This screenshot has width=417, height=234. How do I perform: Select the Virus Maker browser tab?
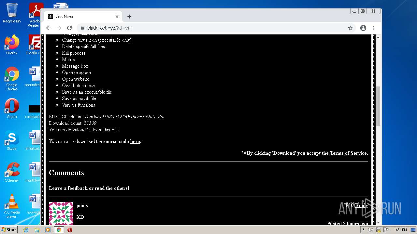[x=83, y=17]
